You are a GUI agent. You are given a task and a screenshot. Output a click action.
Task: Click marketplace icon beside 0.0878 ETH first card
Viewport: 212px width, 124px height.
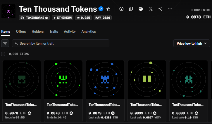coord(30,113)
